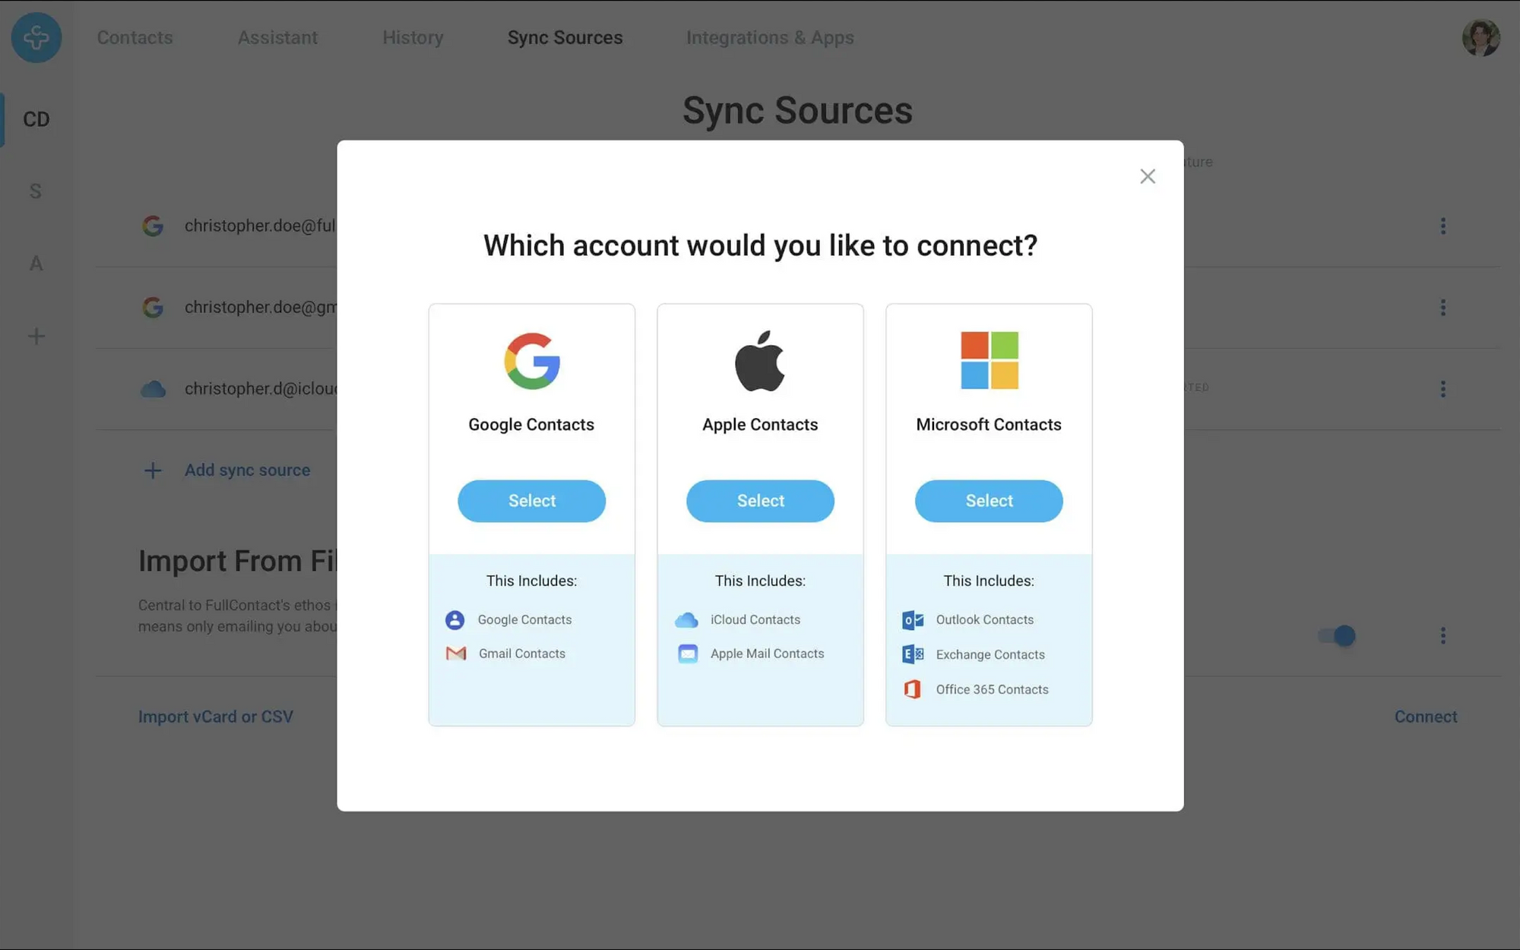This screenshot has height=950, width=1520.
Task: Click the FullContact logo in the top-left corner
Action: [36, 37]
